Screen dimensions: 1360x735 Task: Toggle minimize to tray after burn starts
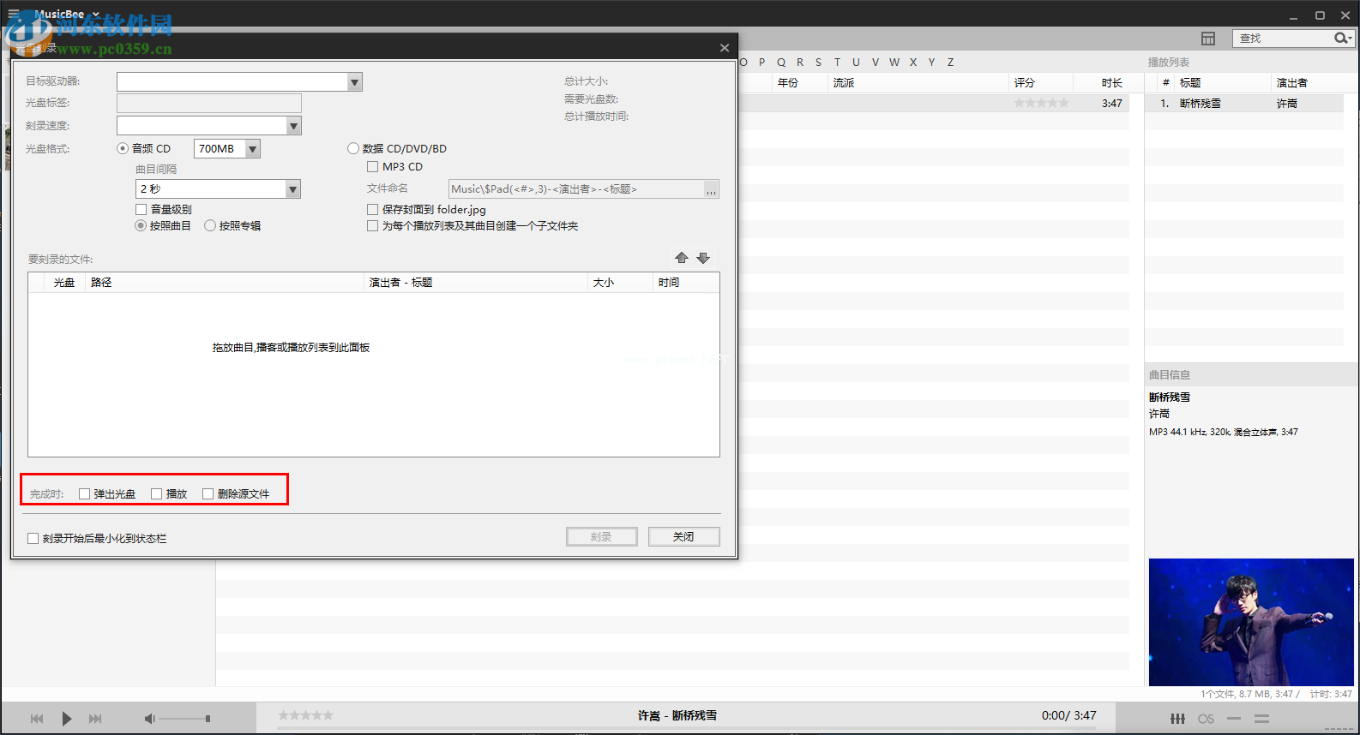(33, 538)
